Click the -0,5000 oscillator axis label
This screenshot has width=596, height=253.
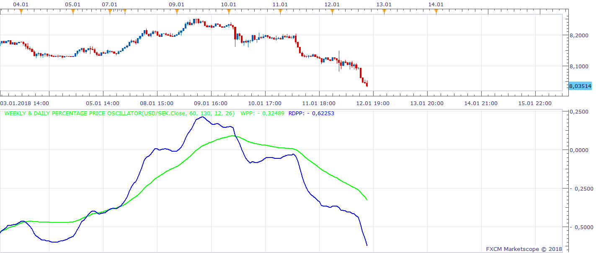click(x=581, y=227)
